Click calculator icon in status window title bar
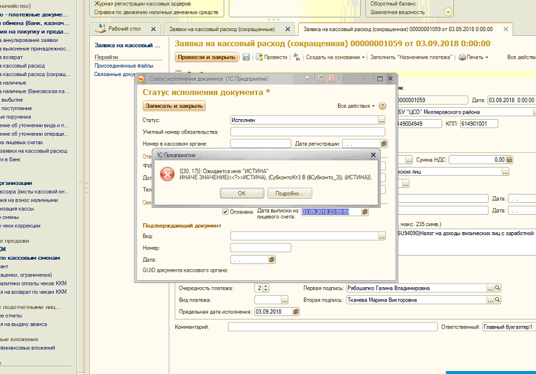This screenshot has height=374, width=536. pos(321,79)
